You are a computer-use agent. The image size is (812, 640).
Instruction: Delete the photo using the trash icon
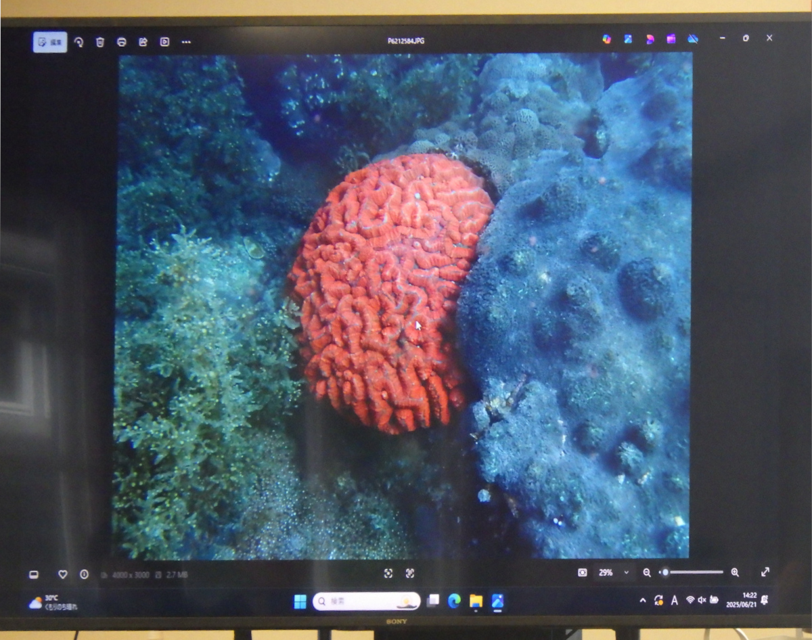tap(100, 42)
